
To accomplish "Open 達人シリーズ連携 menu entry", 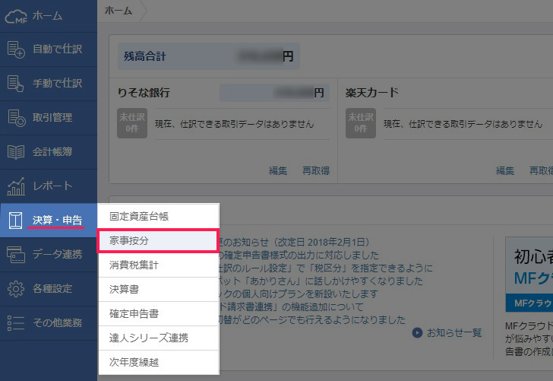I will click(x=158, y=338).
